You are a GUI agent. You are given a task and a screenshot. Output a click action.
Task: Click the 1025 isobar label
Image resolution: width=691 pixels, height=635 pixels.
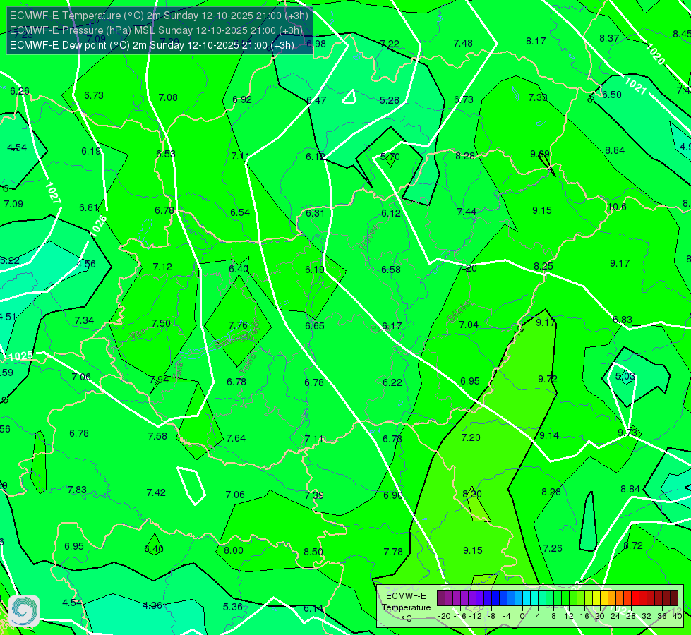[x=20, y=356]
